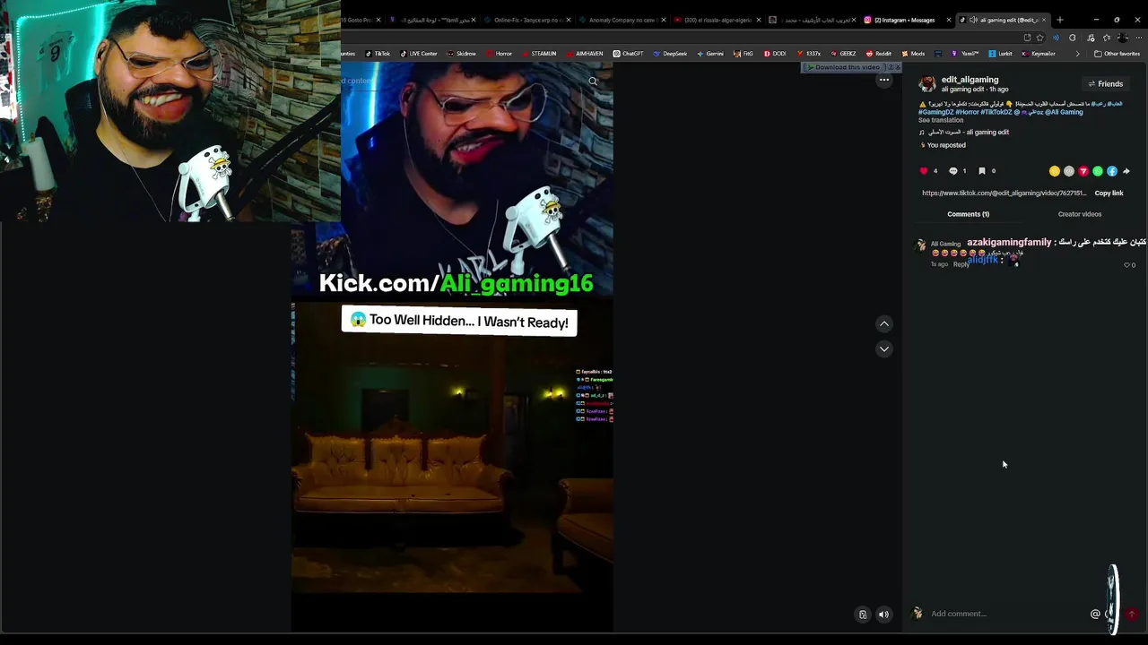Open the GEEKZ bookmark
Viewport: 1148px width, 645px height.
tap(843, 54)
